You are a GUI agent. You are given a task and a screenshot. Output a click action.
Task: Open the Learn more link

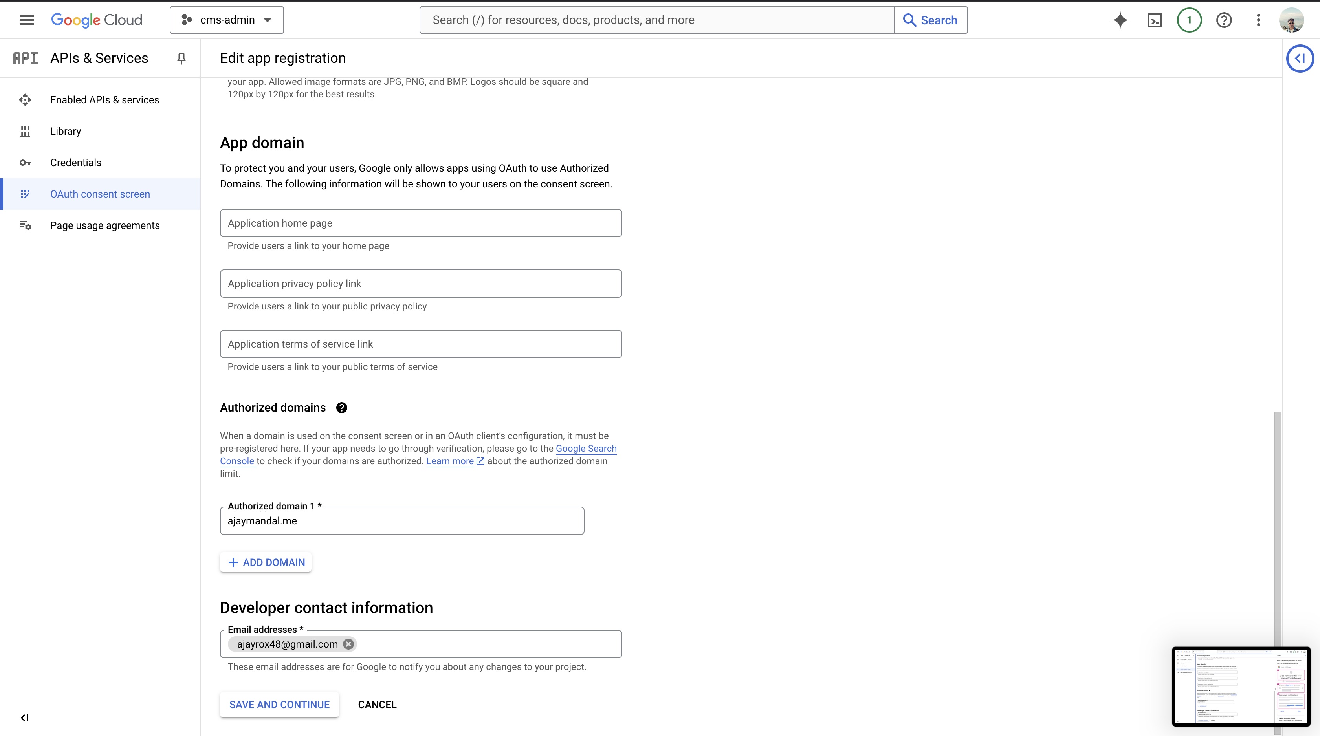[x=450, y=461]
